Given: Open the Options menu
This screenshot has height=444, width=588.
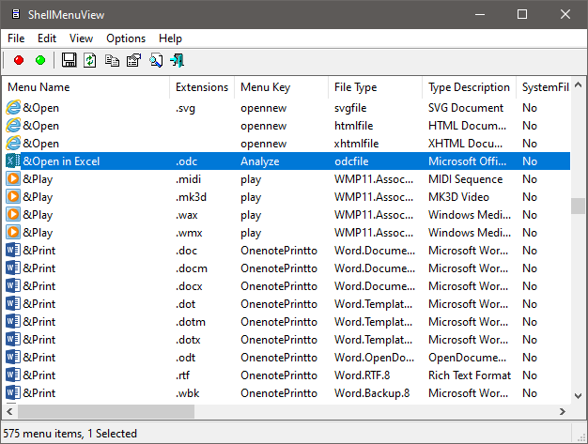Looking at the screenshot, I should pyautogui.click(x=126, y=38).
